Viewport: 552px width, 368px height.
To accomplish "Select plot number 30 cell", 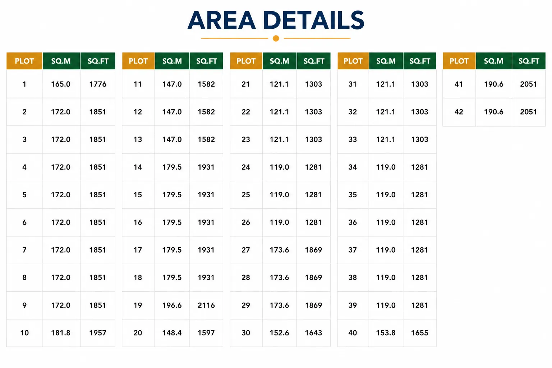I will pyautogui.click(x=246, y=333).
